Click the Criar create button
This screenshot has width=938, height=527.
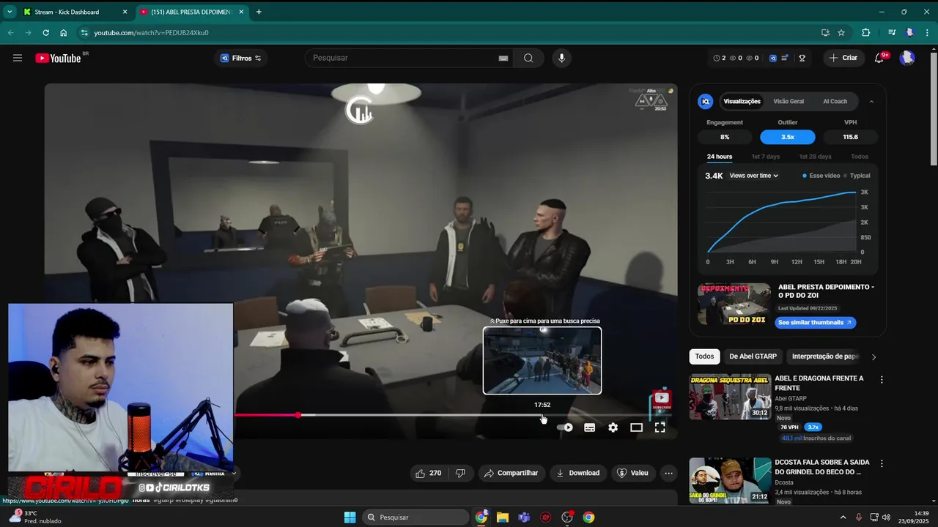click(x=843, y=58)
